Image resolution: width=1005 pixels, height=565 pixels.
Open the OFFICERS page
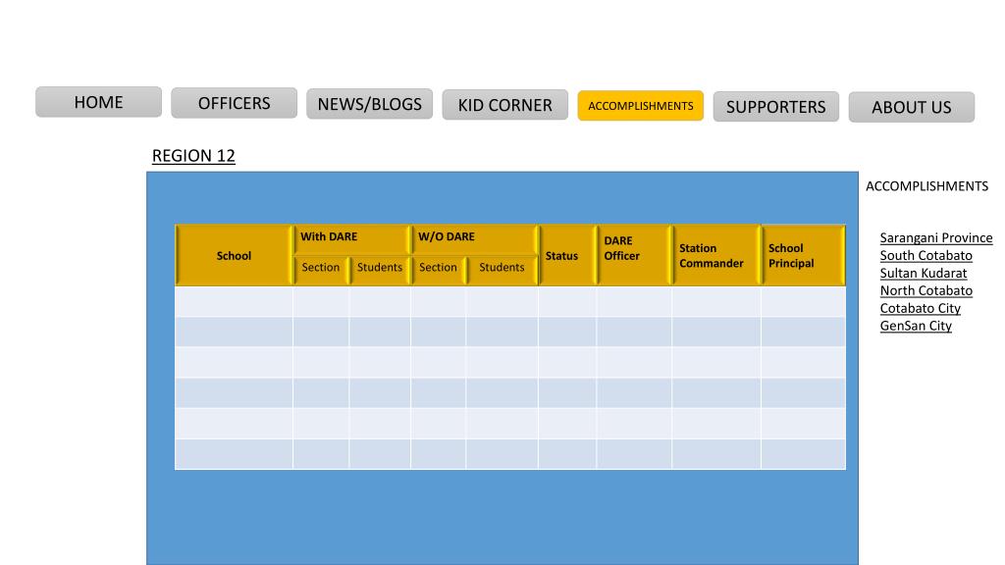point(234,103)
